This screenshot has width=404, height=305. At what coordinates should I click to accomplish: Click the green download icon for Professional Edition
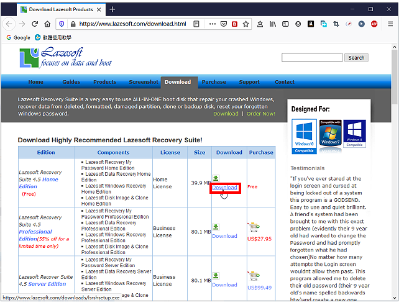click(216, 227)
